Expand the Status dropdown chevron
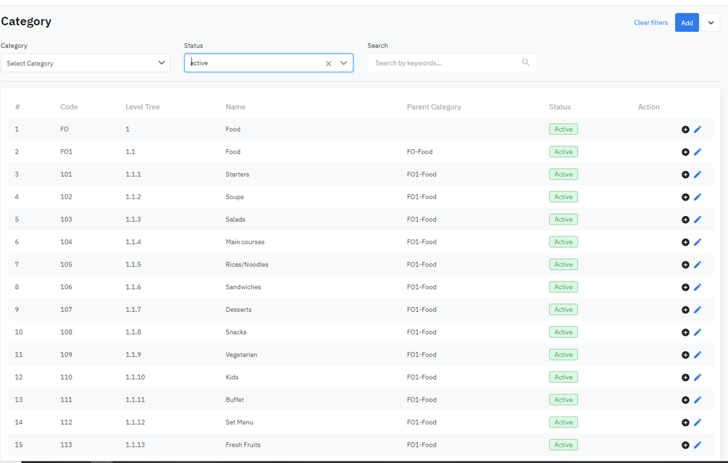 (x=344, y=63)
